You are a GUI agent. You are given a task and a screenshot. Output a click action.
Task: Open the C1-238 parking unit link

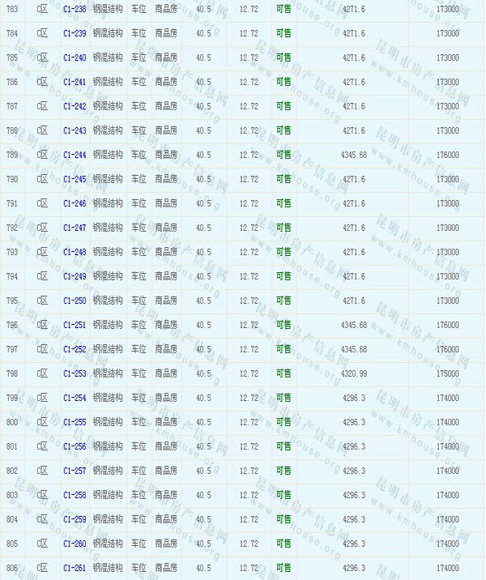(x=74, y=9)
